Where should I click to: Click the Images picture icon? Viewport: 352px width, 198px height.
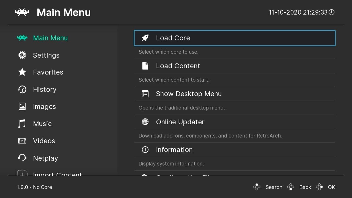[x=22, y=107]
